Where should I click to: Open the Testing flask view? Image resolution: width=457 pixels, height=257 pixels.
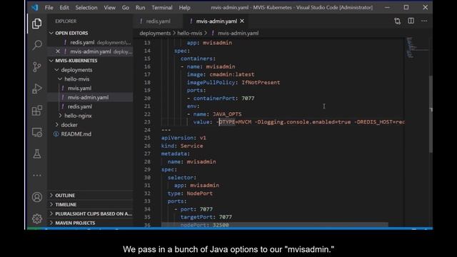coord(36,154)
